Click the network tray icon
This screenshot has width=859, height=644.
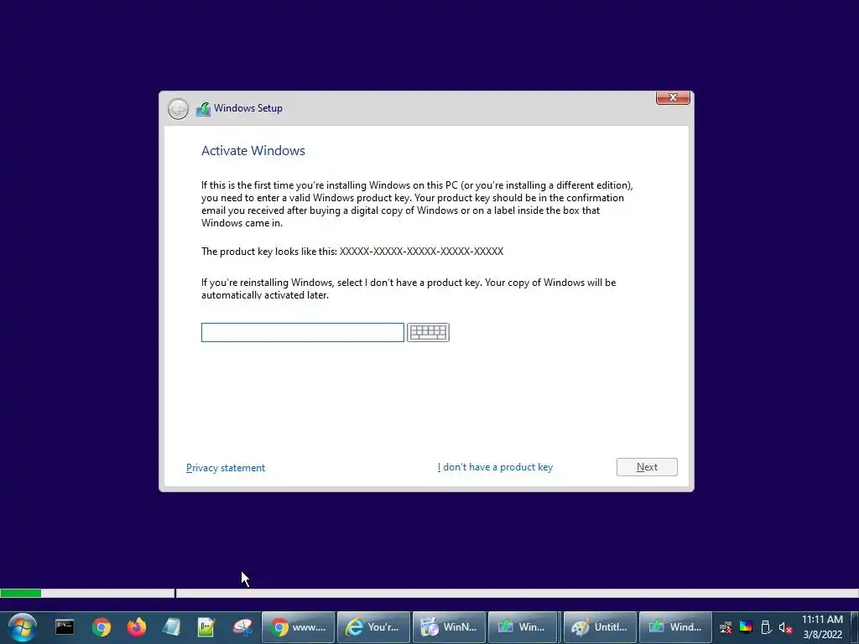point(726,627)
